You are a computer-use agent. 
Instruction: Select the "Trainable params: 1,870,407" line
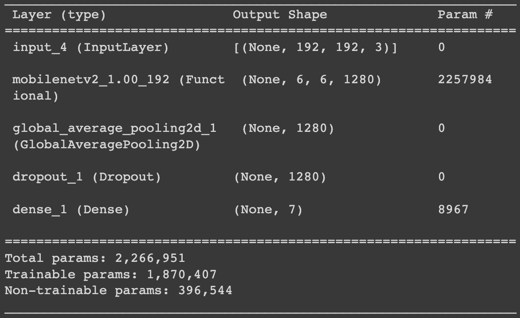[111, 275]
